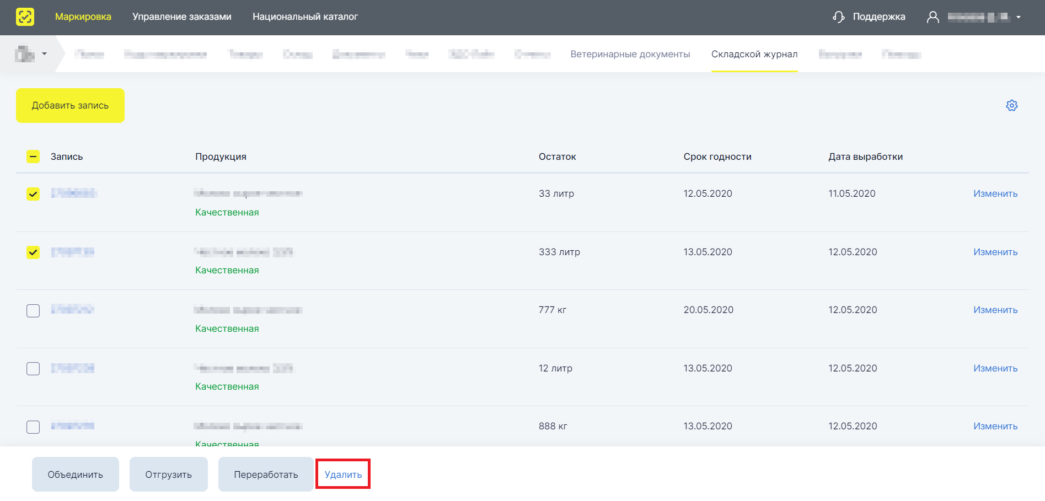Screen dimensions: 1045x501
Task: Click the Срок годности column header
Action: [x=717, y=157]
